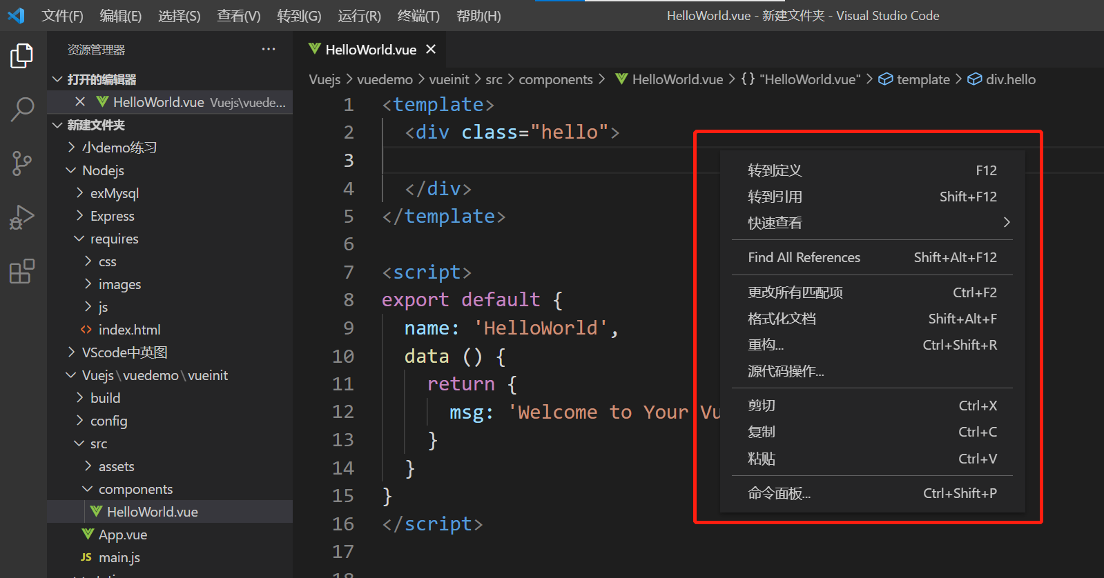This screenshot has width=1104, height=578.
Task: Open the 查看(V) menu
Action: coord(239,15)
